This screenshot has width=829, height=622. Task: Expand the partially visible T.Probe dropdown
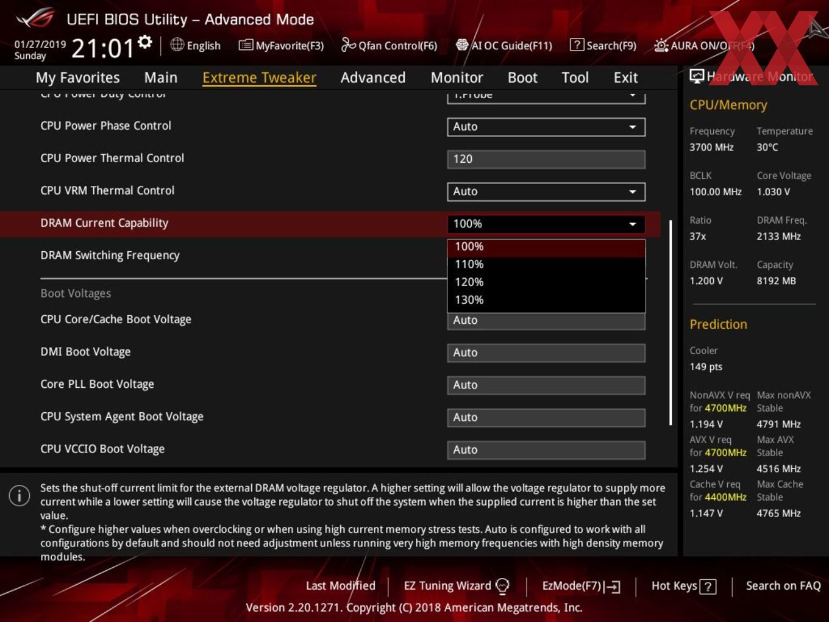[546, 96]
